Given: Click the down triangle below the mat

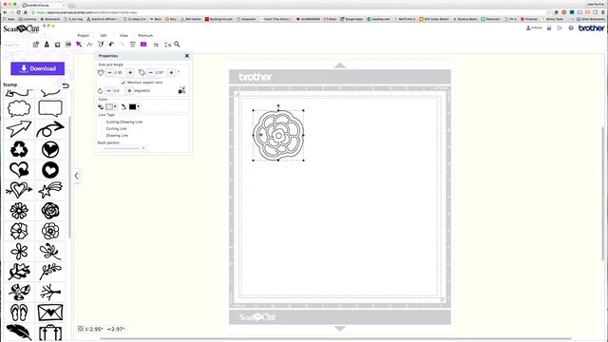Looking at the screenshot, I should [x=340, y=329].
